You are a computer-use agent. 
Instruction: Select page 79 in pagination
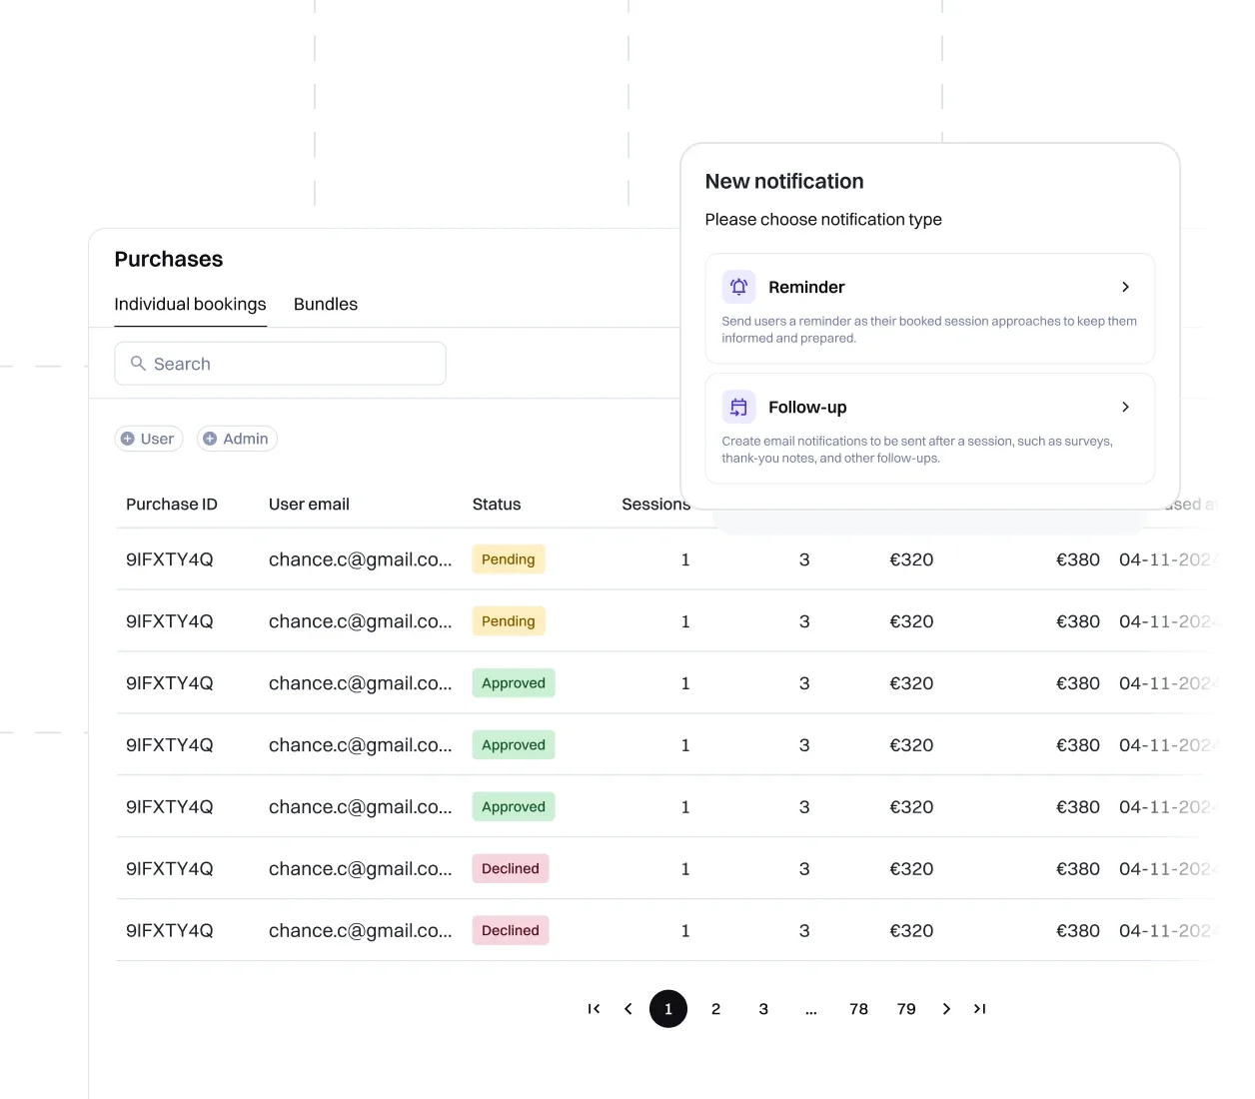(906, 1009)
